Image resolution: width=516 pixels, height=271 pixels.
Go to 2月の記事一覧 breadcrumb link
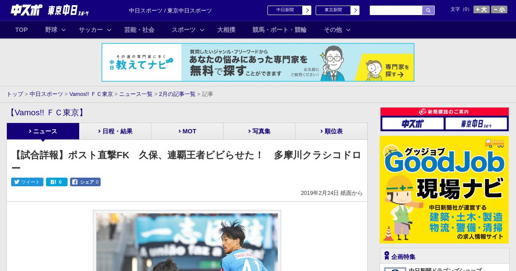(177, 94)
